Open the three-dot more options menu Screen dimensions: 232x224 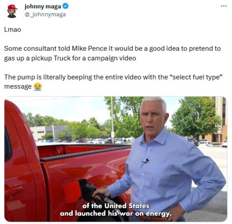224,6
